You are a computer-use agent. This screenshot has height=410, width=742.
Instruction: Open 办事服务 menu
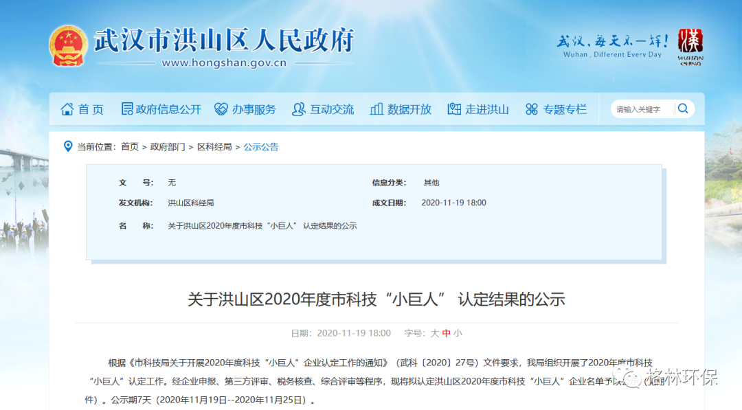(x=254, y=110)
